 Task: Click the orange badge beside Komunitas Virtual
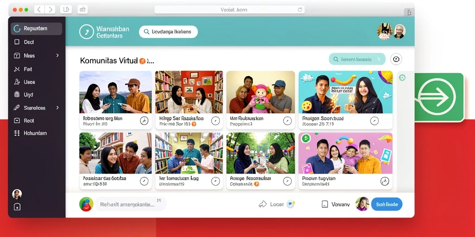142,61
